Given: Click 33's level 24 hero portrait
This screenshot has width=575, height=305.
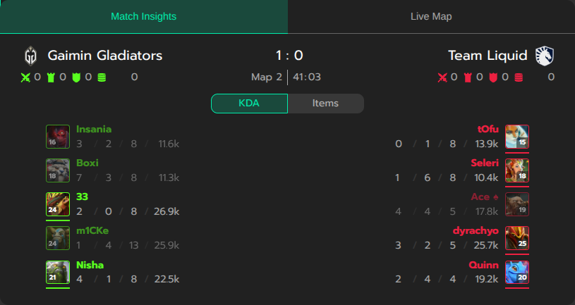Looking at the screenshot, I should coord(58,204).
